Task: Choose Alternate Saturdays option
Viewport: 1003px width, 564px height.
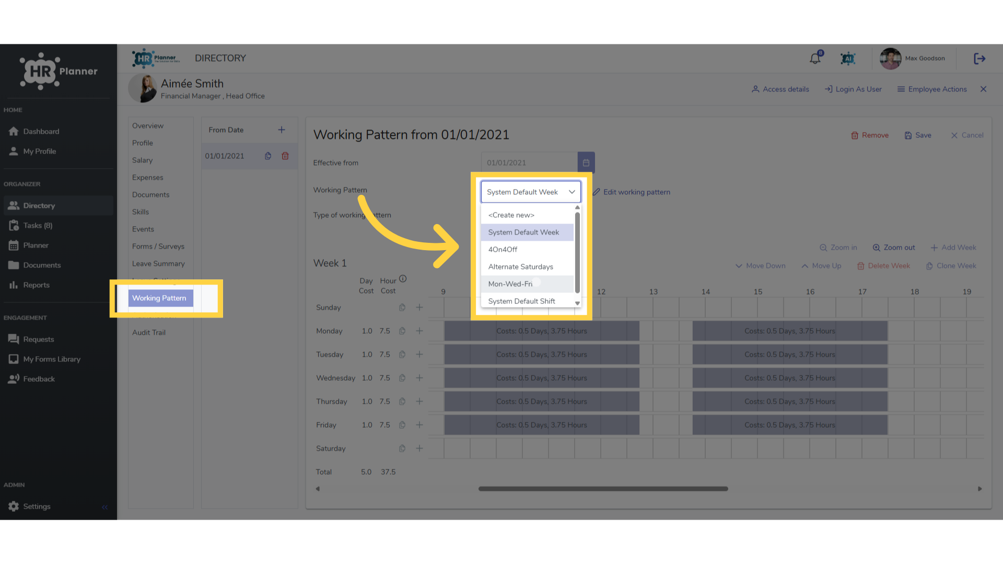Action: [527, 267]
